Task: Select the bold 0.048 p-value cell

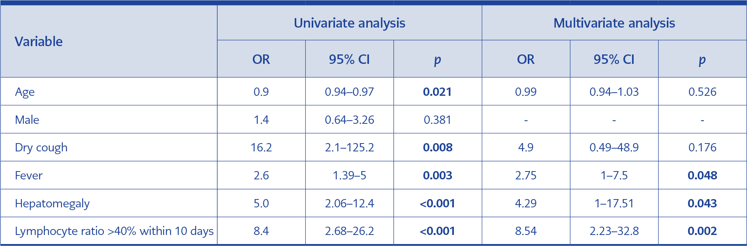Action: pos(702,175)
